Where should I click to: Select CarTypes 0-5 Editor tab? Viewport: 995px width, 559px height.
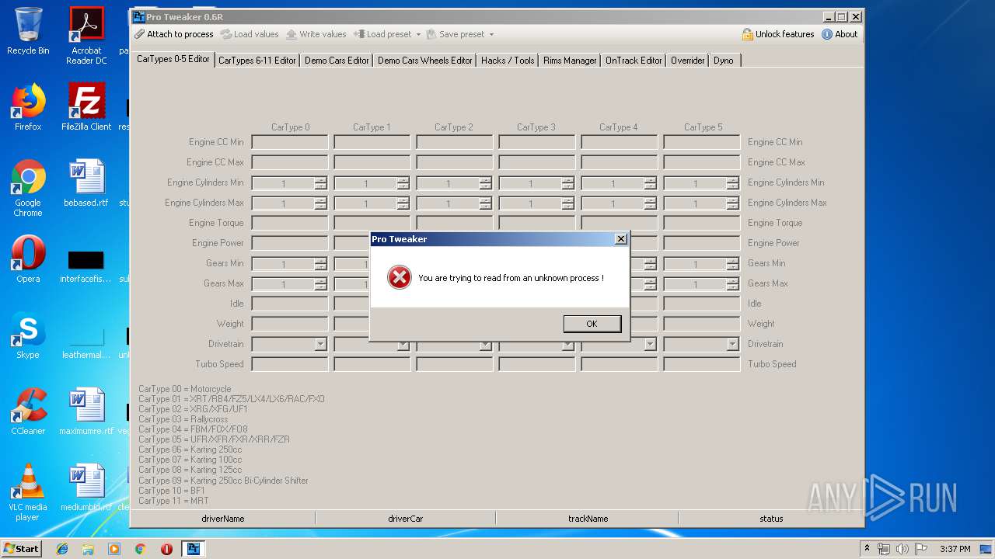coord(173,59)
